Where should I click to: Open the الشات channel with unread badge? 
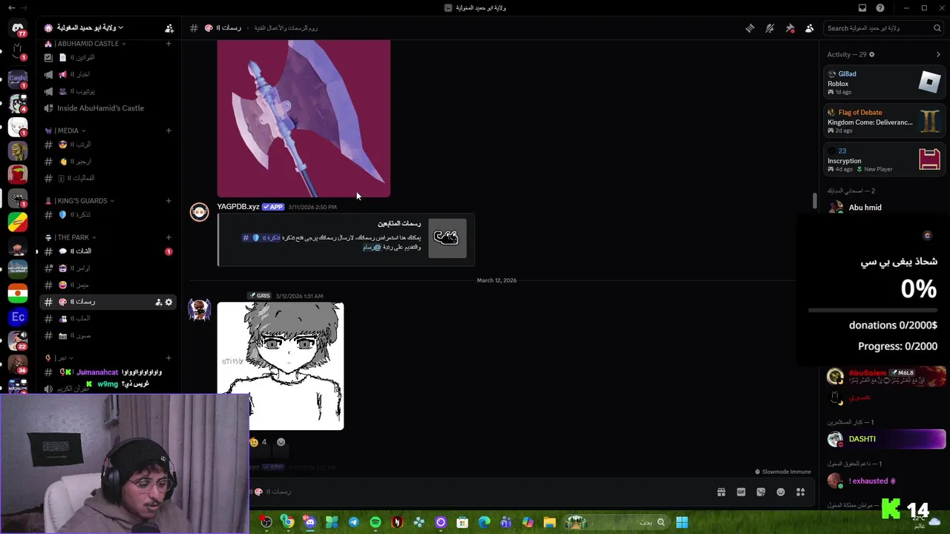(108, 251)
